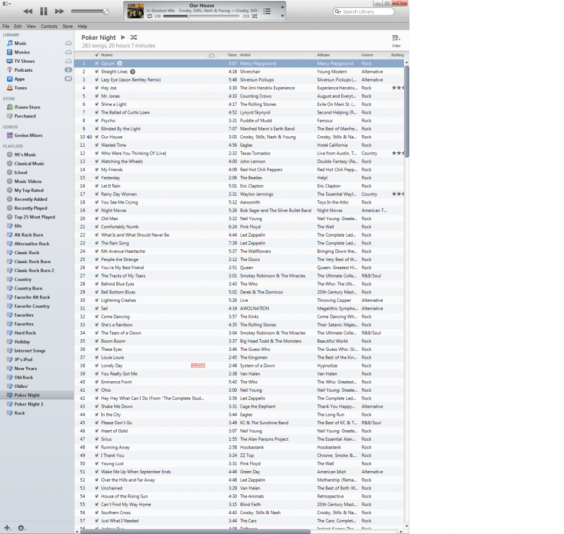Viewport: 564px width, 534px height.
Task: Open the gear actions menu at bottom left
Action: (x=21, y=528)
